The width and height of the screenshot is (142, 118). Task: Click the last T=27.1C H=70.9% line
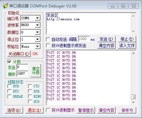coord(61,99)
